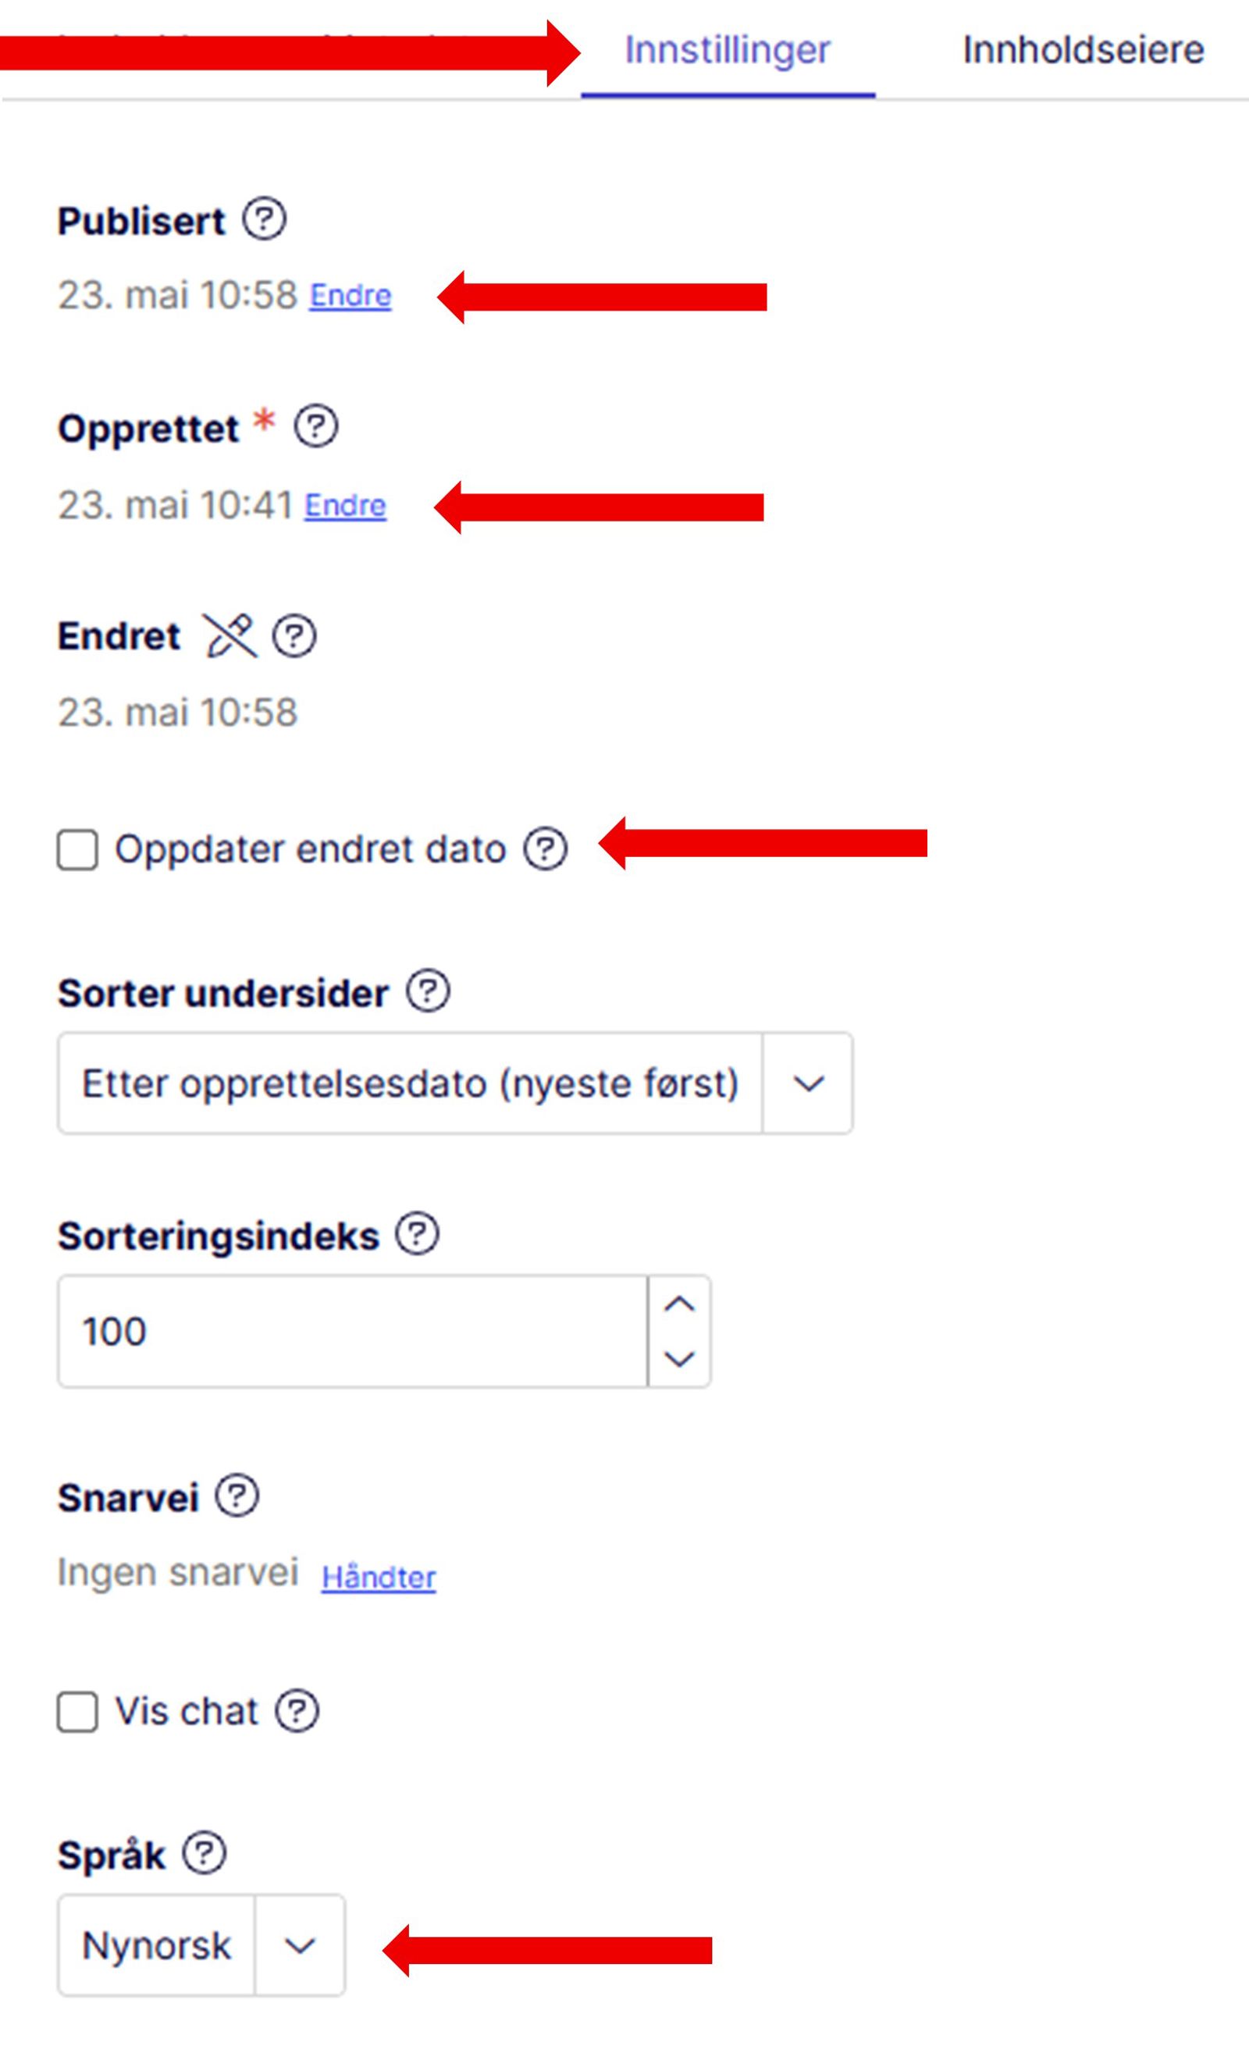Switch to the Innstillinger tab
This screenshot has height=2049, width=1249.
[x=727, y=51]
